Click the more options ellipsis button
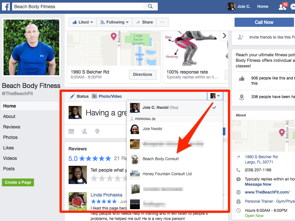Viewport: 295px width, 221px height. pyautogui.click(x=162, y=22)
